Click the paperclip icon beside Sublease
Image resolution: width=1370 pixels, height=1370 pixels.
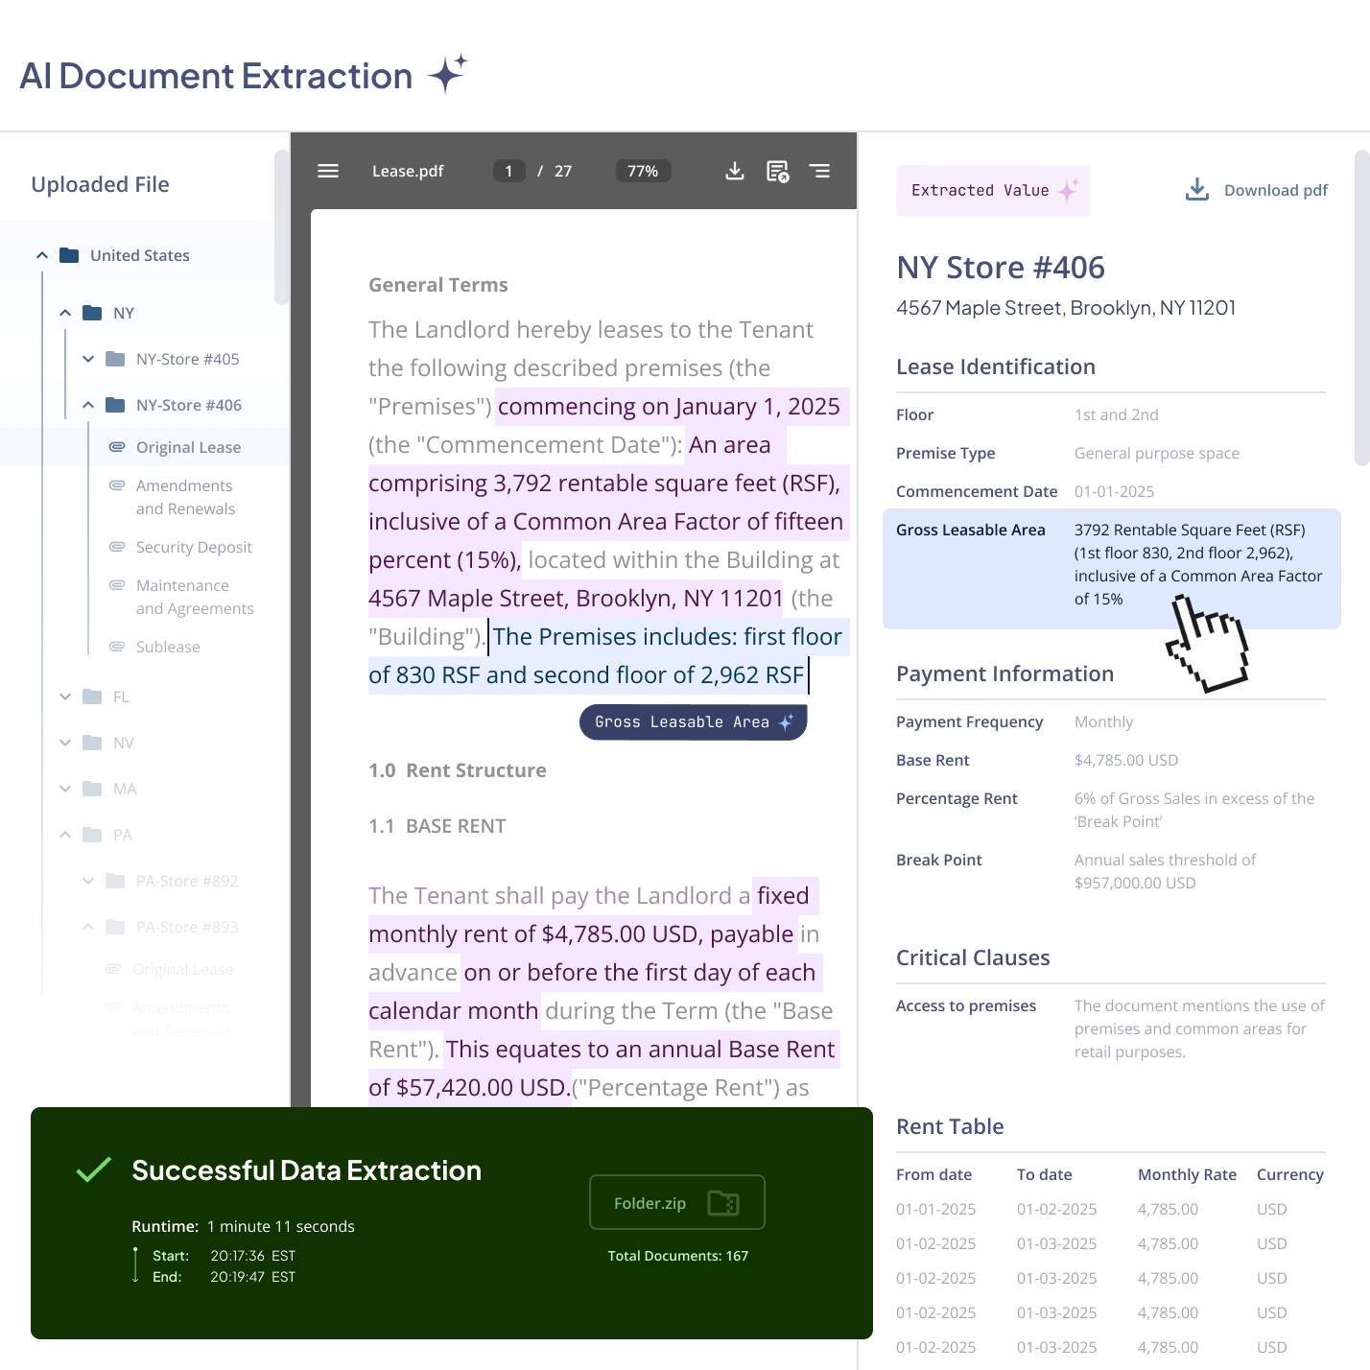117,647
